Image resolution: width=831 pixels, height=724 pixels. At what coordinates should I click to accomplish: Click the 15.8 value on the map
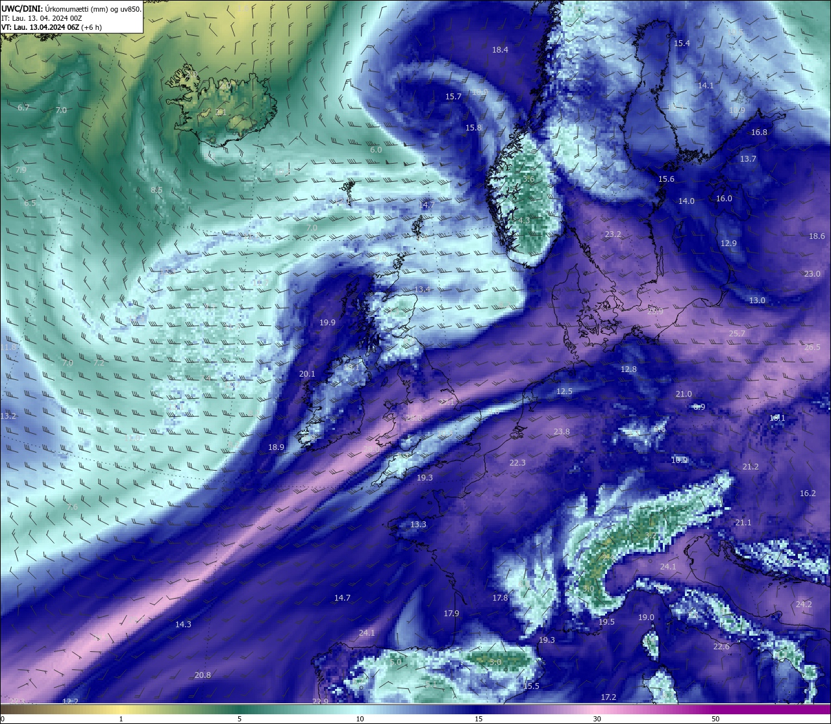[474, 128]
